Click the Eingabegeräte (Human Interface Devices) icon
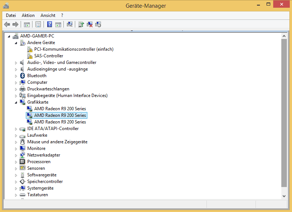The width and height of the screenshot is (292, 212). 22,96
